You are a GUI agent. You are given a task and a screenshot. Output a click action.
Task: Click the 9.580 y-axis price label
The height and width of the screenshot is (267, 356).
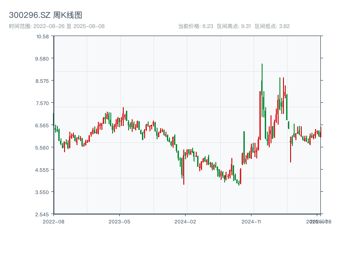[43, 58]
